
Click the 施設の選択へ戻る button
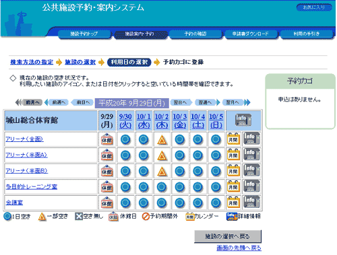tap(228, 236)
